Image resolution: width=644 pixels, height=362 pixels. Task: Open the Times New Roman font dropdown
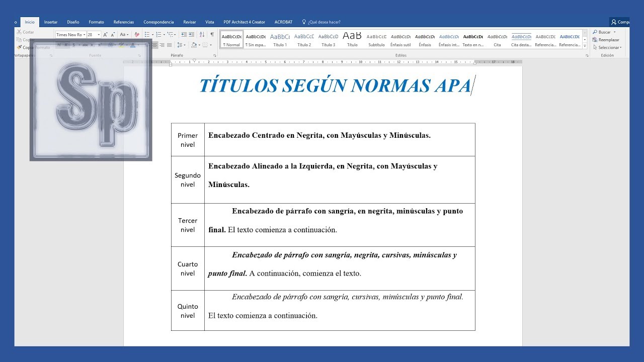(x=84, y=35)
